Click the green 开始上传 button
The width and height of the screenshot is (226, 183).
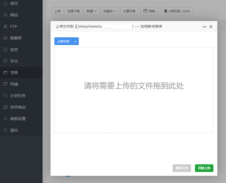coord(204,168)
